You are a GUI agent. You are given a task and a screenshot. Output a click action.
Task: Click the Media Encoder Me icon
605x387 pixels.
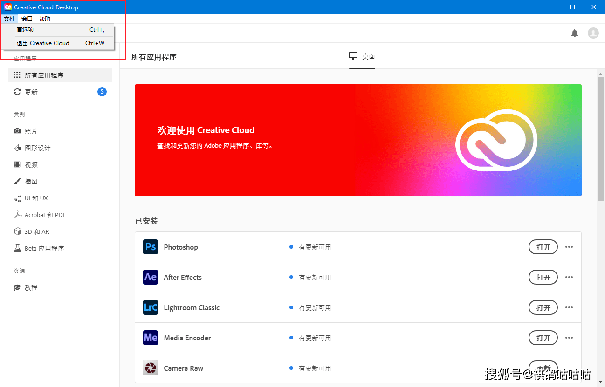tap(150, 338)
